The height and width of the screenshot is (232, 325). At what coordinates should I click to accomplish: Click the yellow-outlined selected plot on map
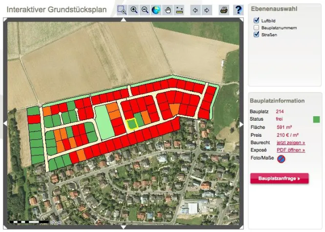pyautogui.click(x=130, y=125)
